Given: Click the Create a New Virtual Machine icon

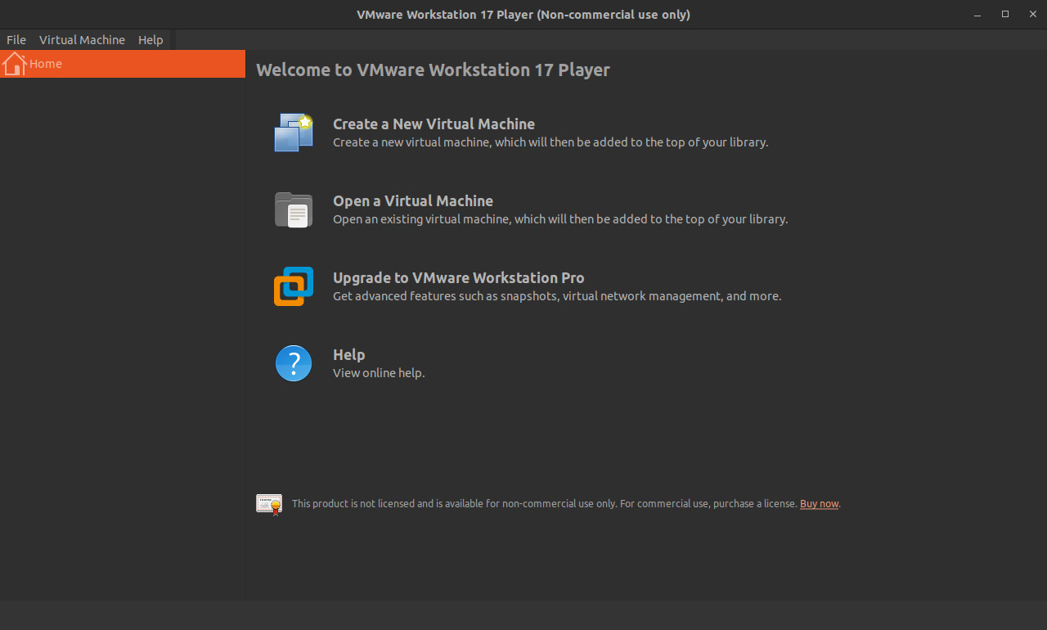Looking at the screenshot, I should click(x=294, y=132).
